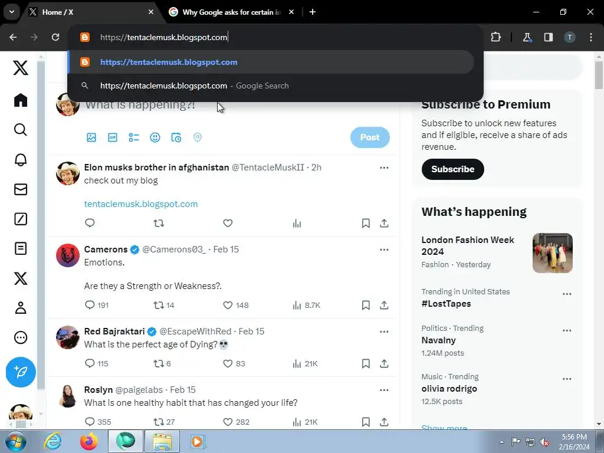Switch to the Home / X tab
Image resolution: width=604 pixels, height=453 pixels.
point(91,12)
